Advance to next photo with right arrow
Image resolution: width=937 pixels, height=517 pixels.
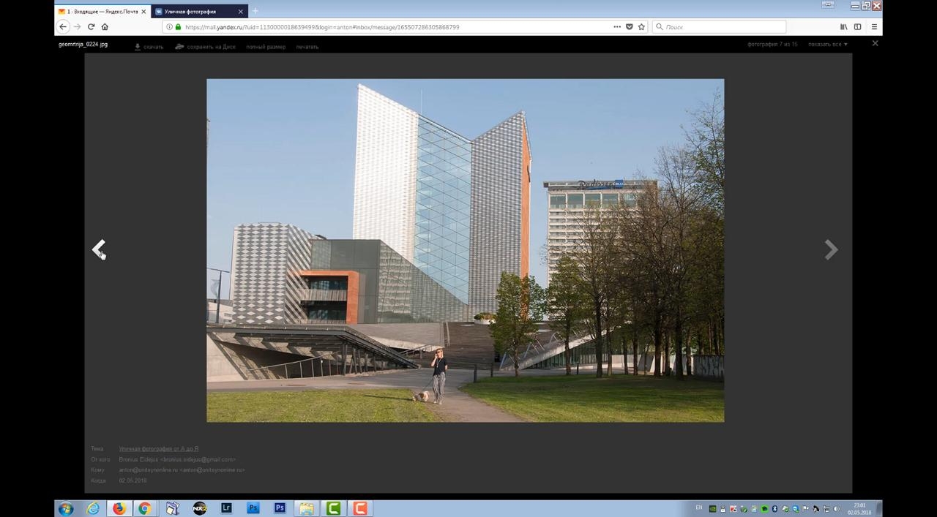click(x=831, y=249)
